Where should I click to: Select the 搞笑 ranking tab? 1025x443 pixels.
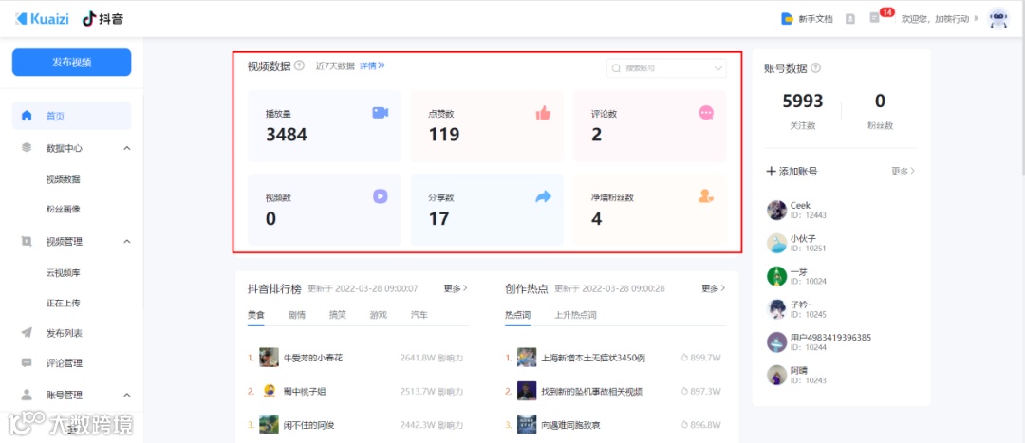point(337,315)
